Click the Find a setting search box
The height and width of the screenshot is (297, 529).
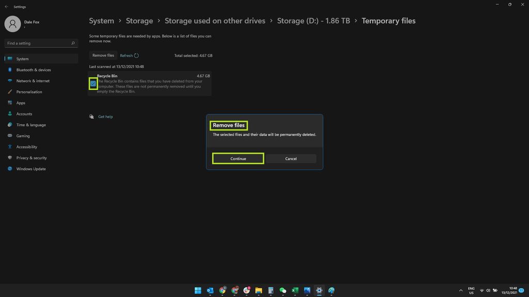tap(40, 43)
